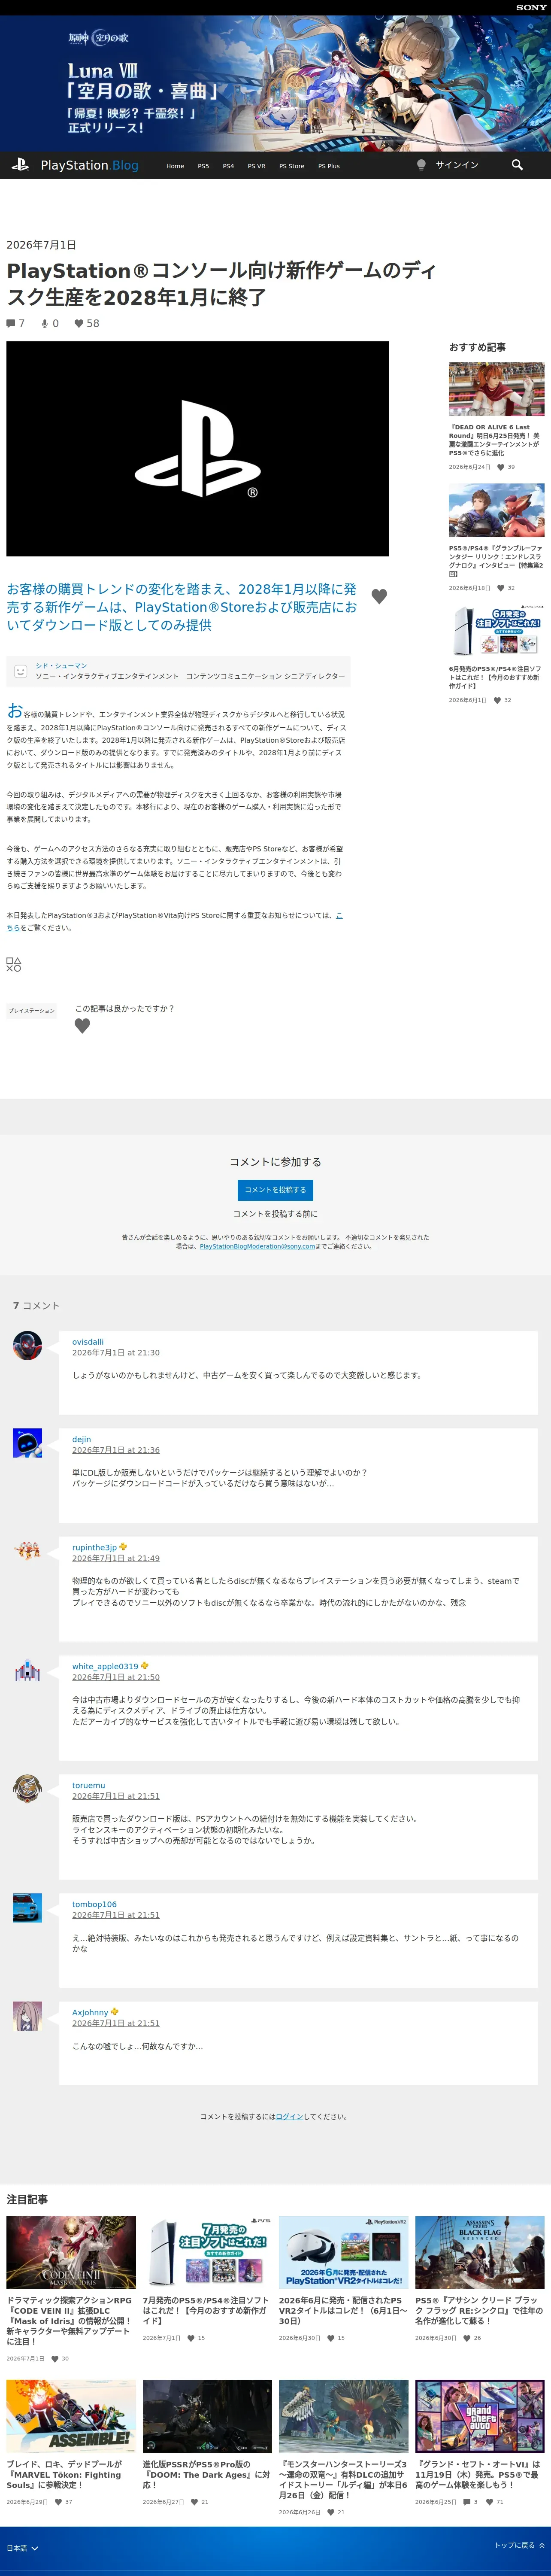
Task: Open the 6月発売の注目ソフト sidebar thumbnail
Action: coord(496,631)
